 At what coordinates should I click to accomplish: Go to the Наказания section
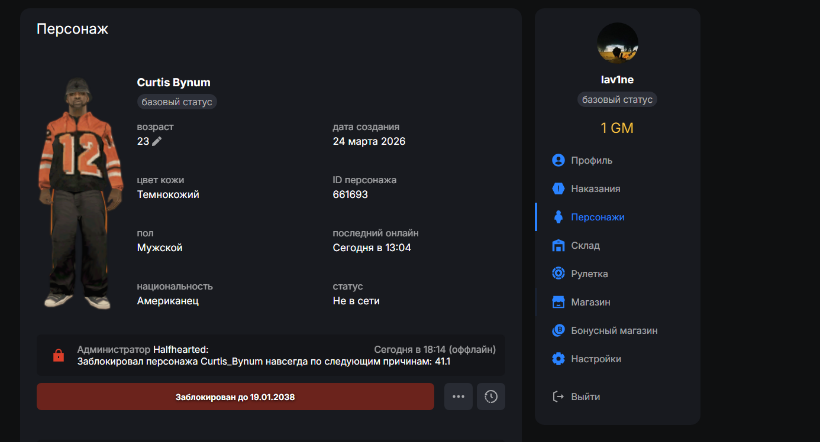pos(595,188)
